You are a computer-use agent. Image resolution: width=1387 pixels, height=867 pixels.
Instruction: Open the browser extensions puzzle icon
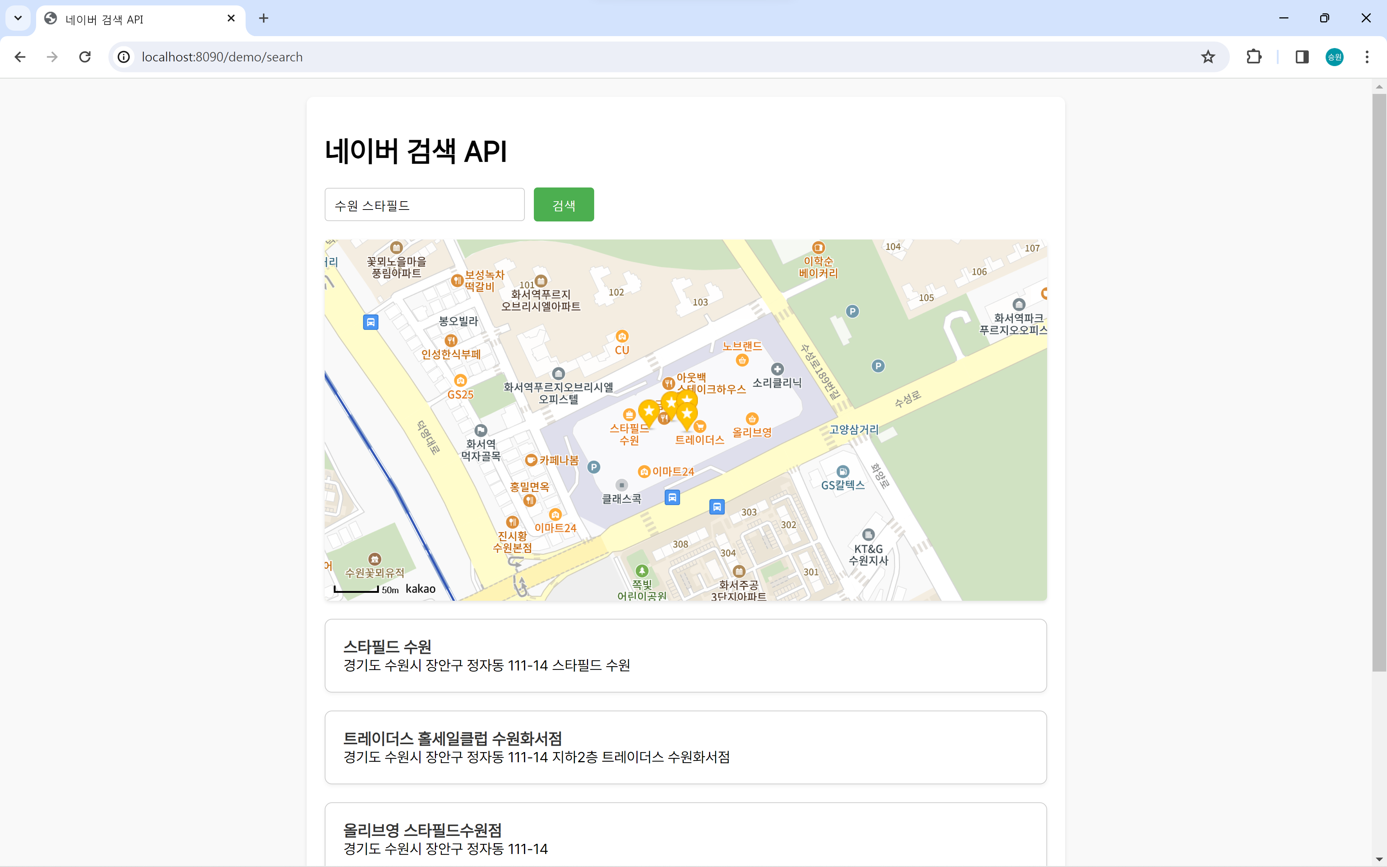1253,57
